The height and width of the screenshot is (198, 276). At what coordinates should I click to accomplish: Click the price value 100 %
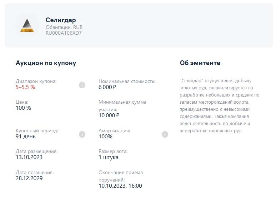click(23, 108)
